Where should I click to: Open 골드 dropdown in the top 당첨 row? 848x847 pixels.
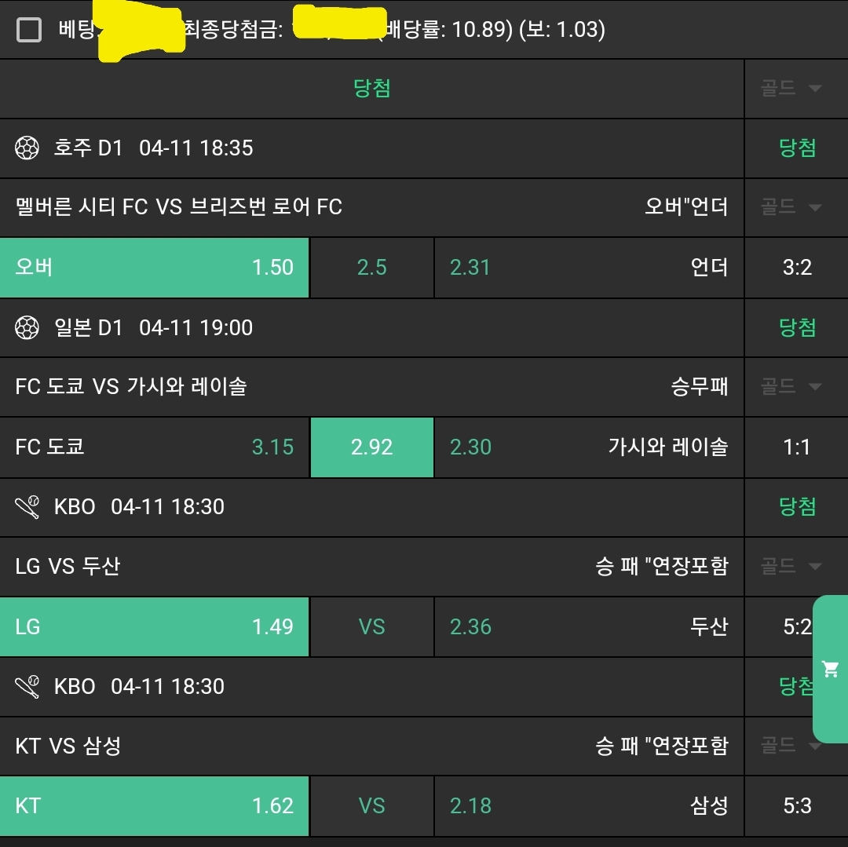pos(791,88)
